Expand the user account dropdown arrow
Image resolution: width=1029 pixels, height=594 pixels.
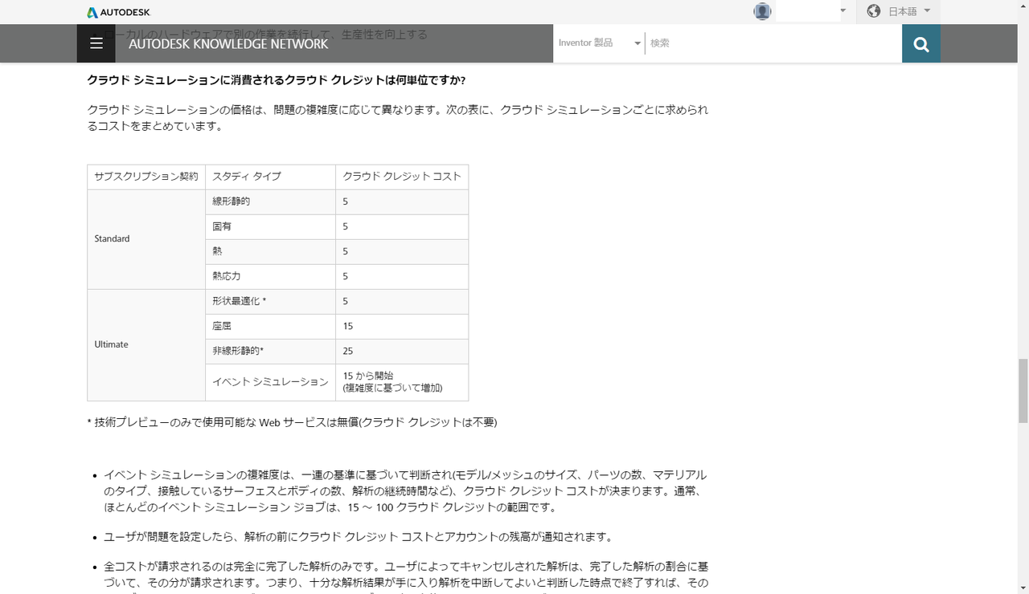pos(842,11)
